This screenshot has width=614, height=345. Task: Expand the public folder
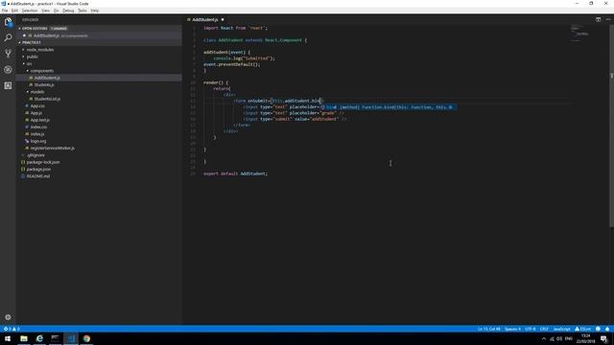32,57
